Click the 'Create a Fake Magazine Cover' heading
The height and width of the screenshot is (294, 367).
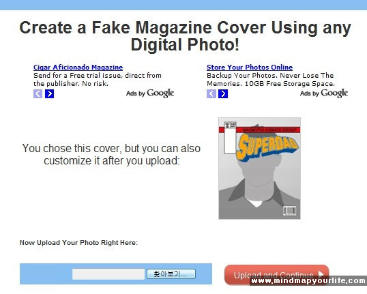[185, 36]
